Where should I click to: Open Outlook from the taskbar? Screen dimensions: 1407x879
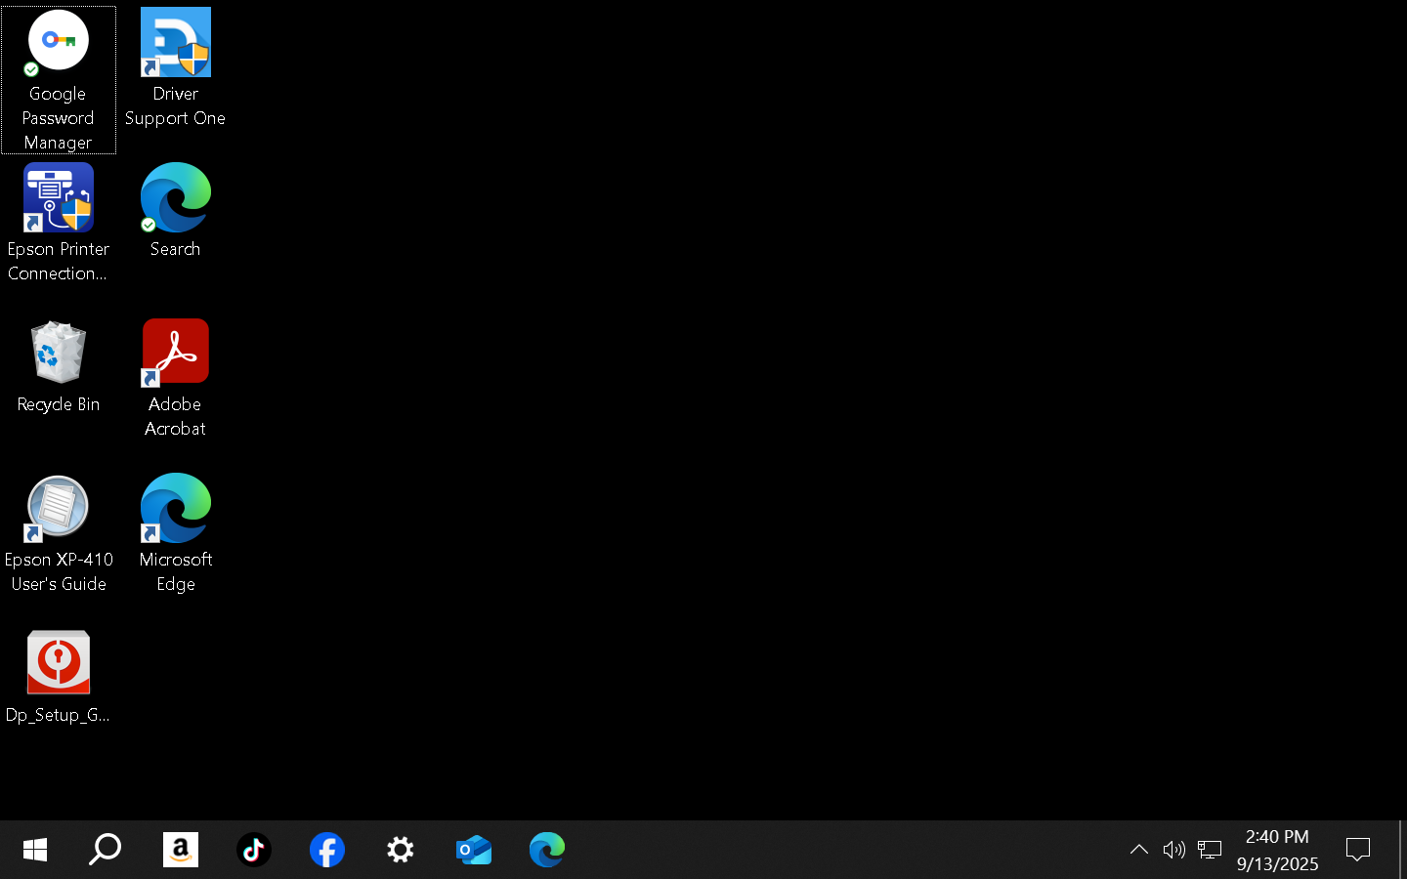[x=474, y=850]
